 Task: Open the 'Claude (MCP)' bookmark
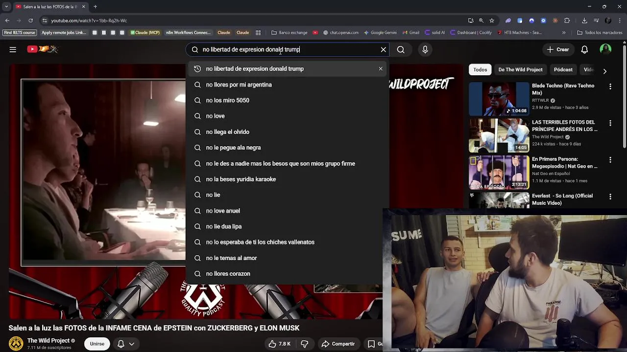pyautogui.click(x=145, y=33)
